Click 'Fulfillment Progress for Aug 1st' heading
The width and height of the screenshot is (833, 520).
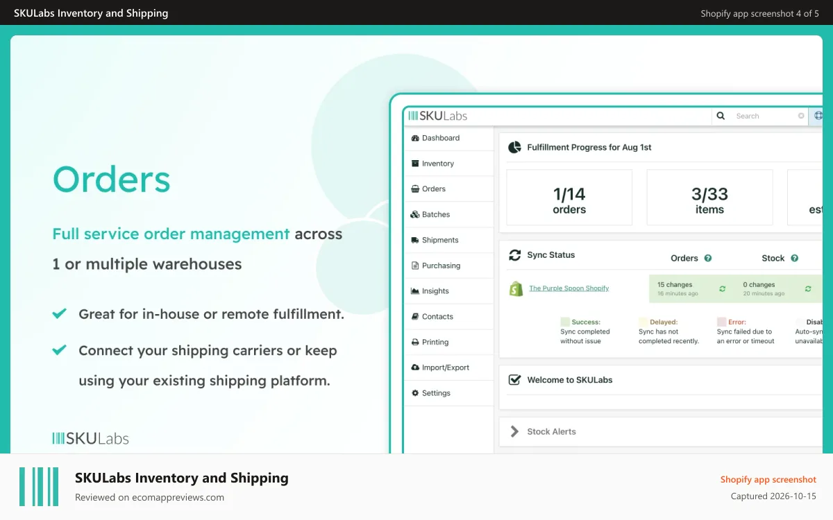[589, 147]
